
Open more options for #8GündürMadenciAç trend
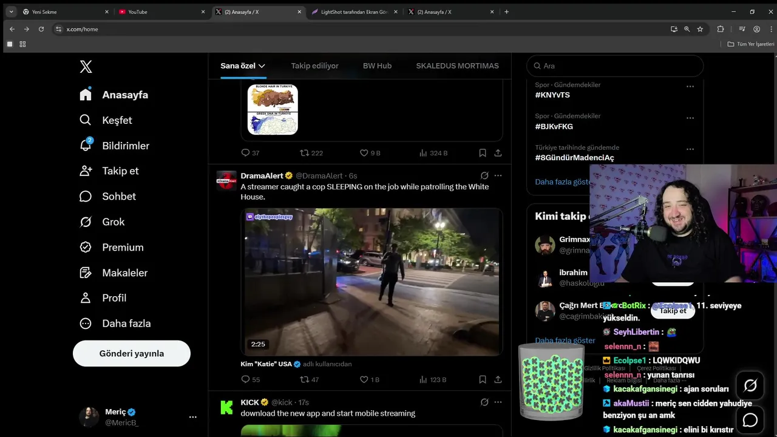pyautogui.click(x=690, y=149)
